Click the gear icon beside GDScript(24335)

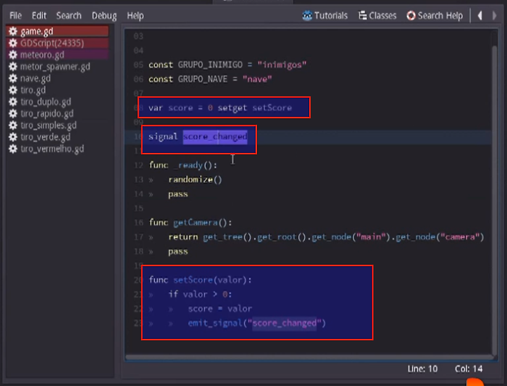(x=13, y=43)
